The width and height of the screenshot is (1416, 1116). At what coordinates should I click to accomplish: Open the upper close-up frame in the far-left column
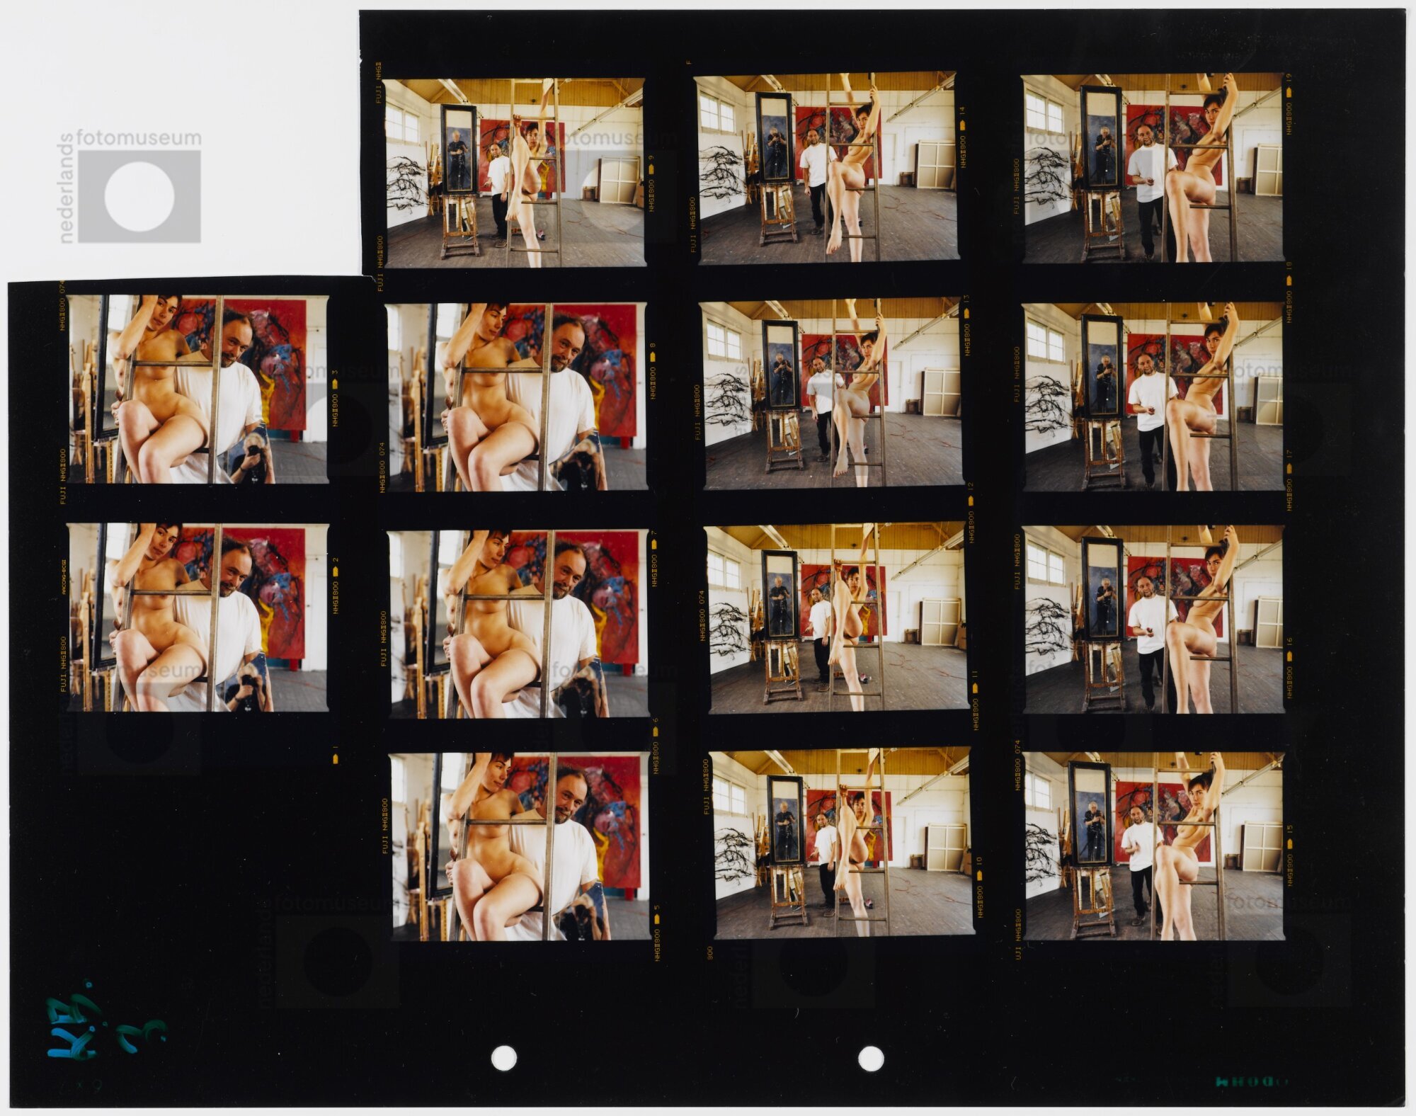click(x=198, y=389)
